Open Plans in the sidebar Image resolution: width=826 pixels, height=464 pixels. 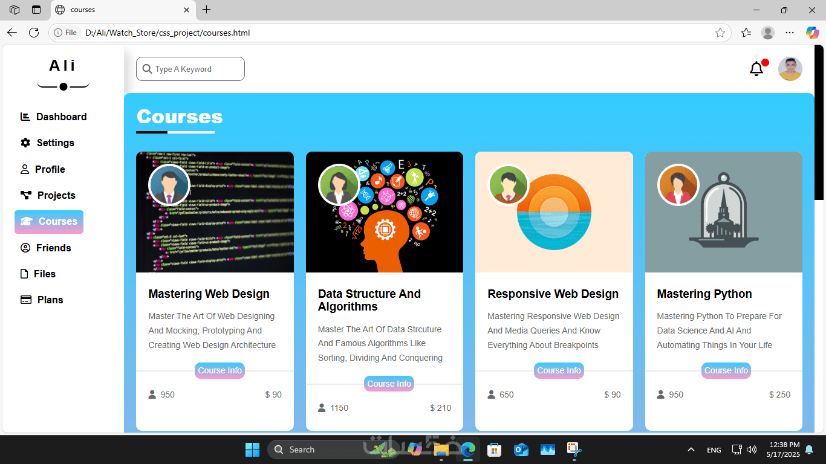[42, 300]
